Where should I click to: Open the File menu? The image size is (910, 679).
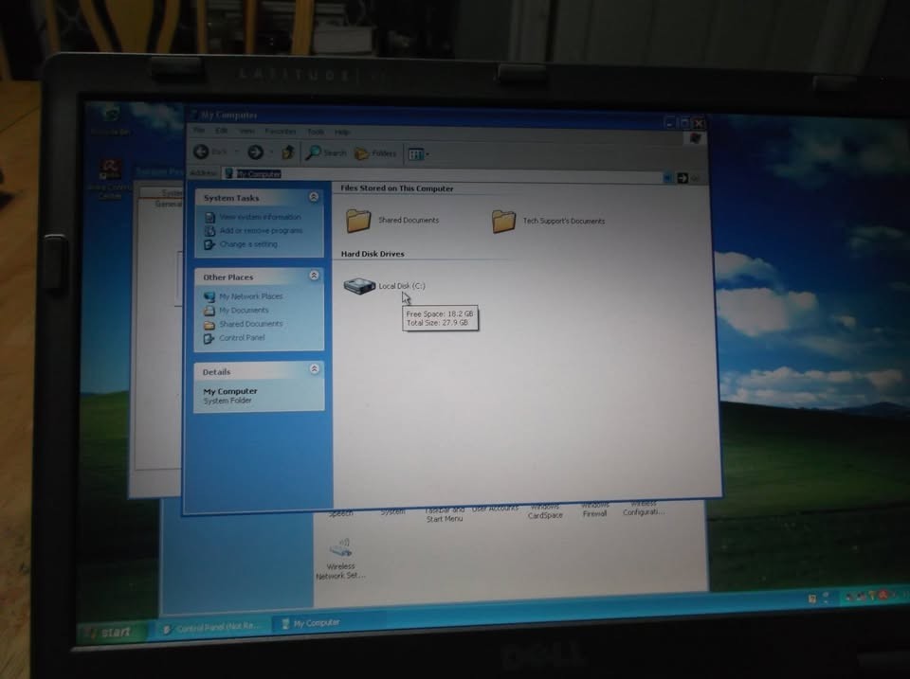coord(198,131)
